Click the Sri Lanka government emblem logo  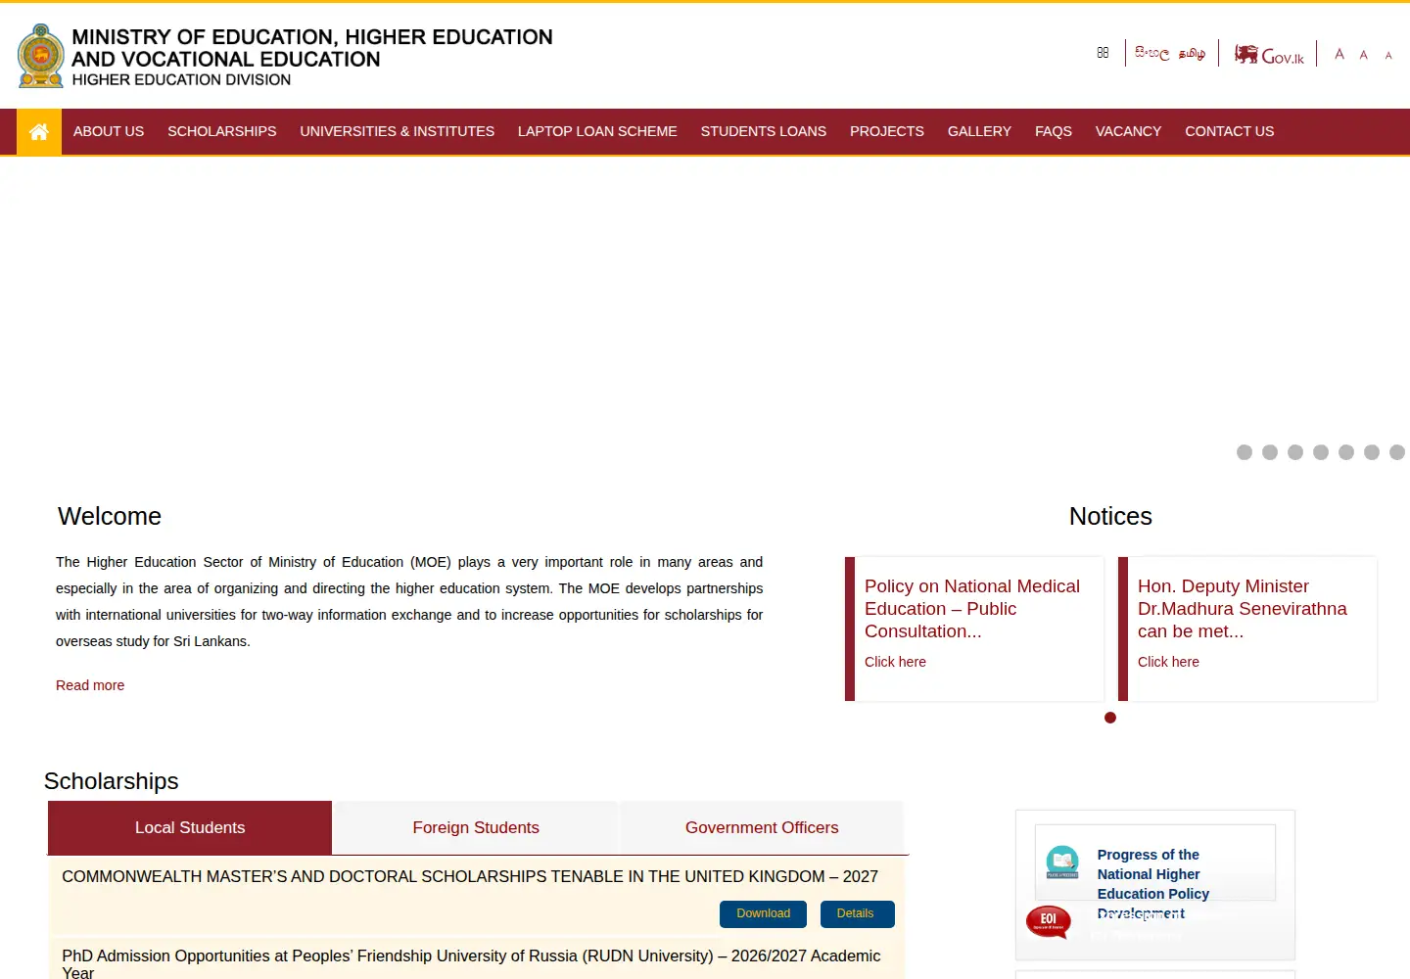point(41,56)
